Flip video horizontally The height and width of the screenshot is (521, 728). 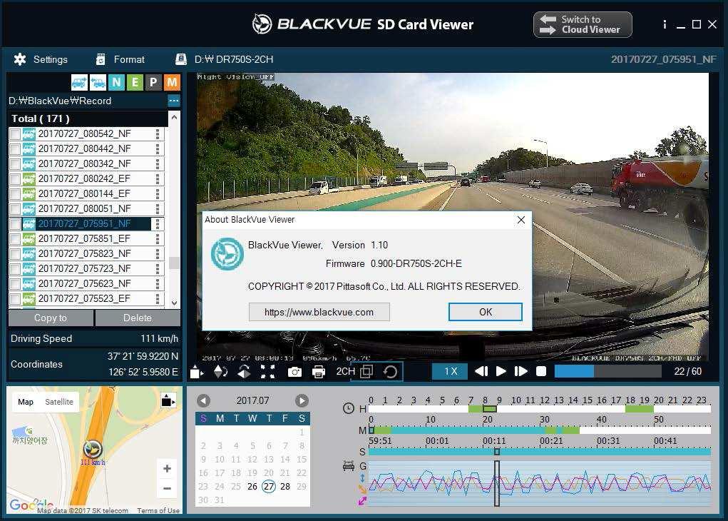pyautogui.click(x=245, y=372)
